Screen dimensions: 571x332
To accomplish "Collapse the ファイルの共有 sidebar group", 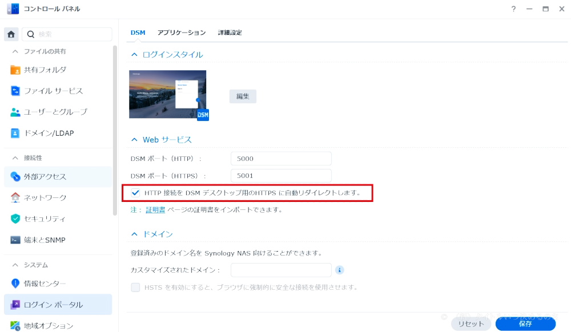I will click(15, 51).
